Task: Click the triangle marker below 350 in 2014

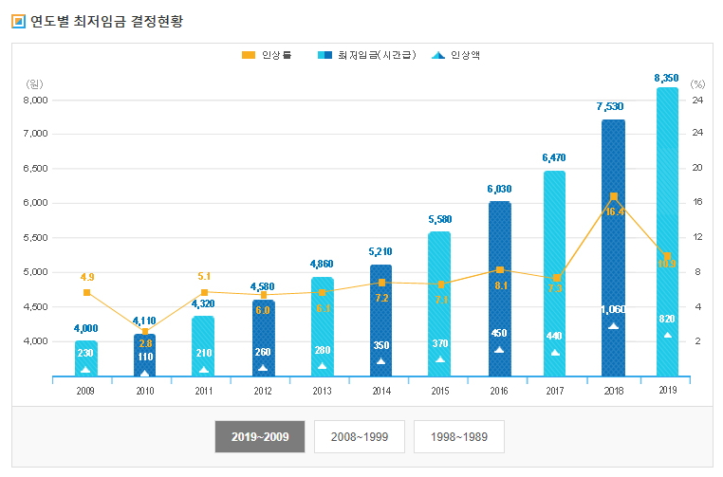Action: point(380,361)
